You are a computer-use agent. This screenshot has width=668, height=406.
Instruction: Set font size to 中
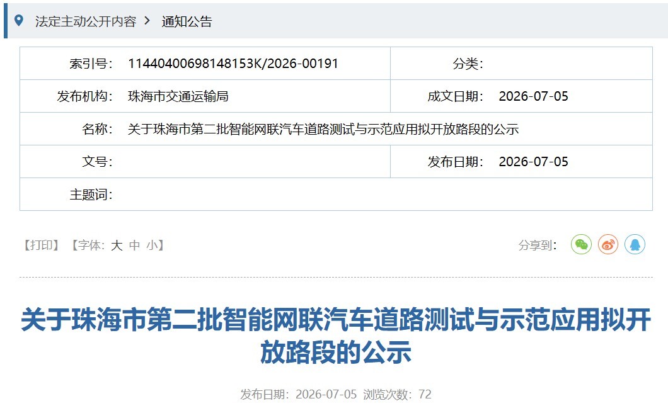click(134, 245)
